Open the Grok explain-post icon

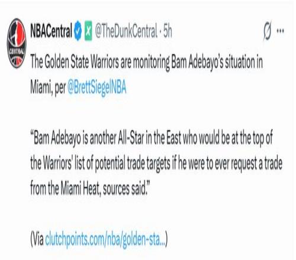[x=268, y=31]
